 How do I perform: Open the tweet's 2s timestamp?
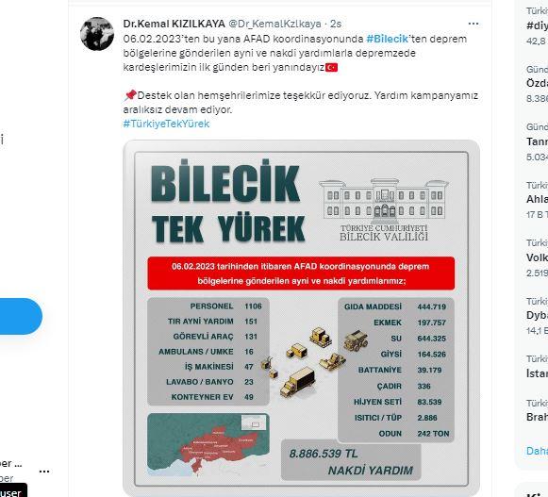click(x=336, y=24)
